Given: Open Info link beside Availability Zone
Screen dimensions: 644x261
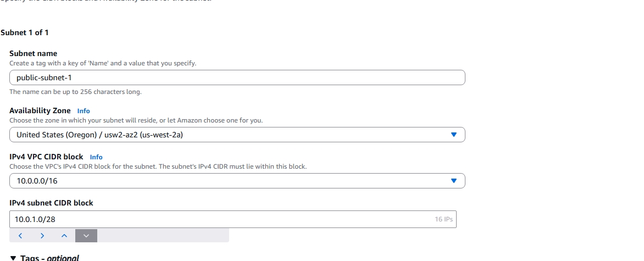Looking at the screenshot, I should [84, 111].
